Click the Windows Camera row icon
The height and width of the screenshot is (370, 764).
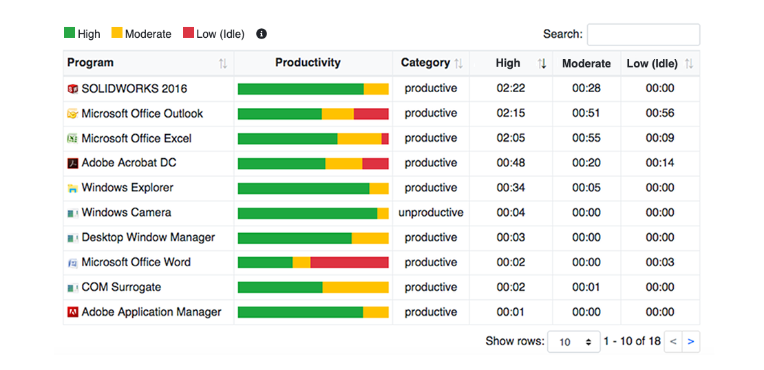tap(72, 213)
